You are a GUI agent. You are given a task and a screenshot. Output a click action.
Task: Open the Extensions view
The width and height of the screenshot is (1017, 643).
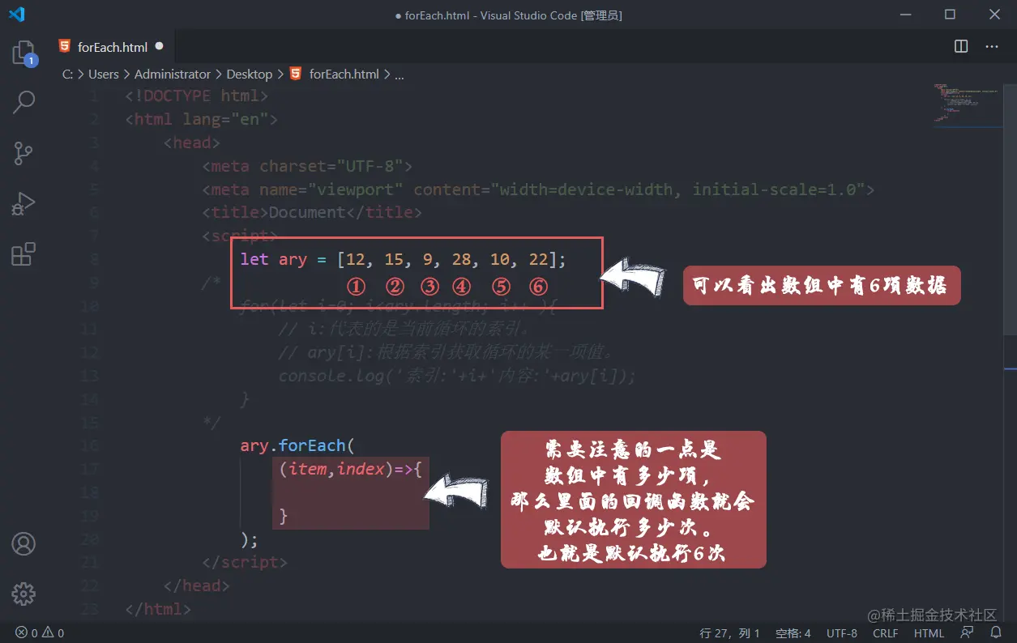pyautogui.click(x=24, y=253)
